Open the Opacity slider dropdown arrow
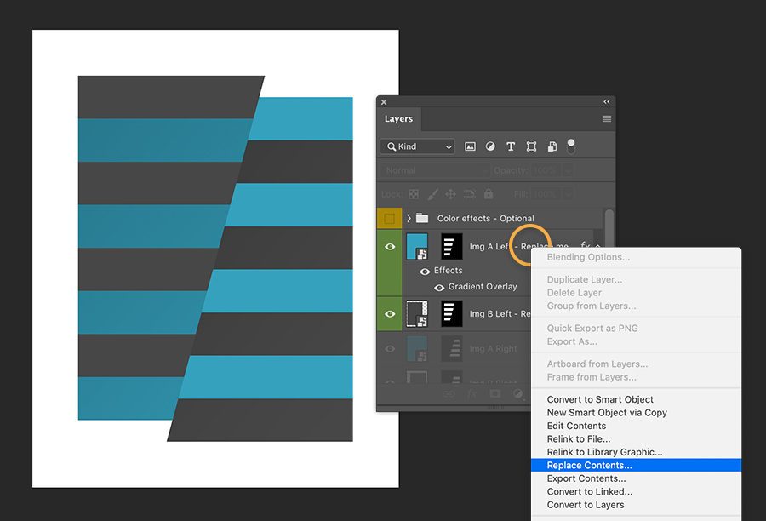The width and height of the screenshot is (766, 521). pos(568,170)
